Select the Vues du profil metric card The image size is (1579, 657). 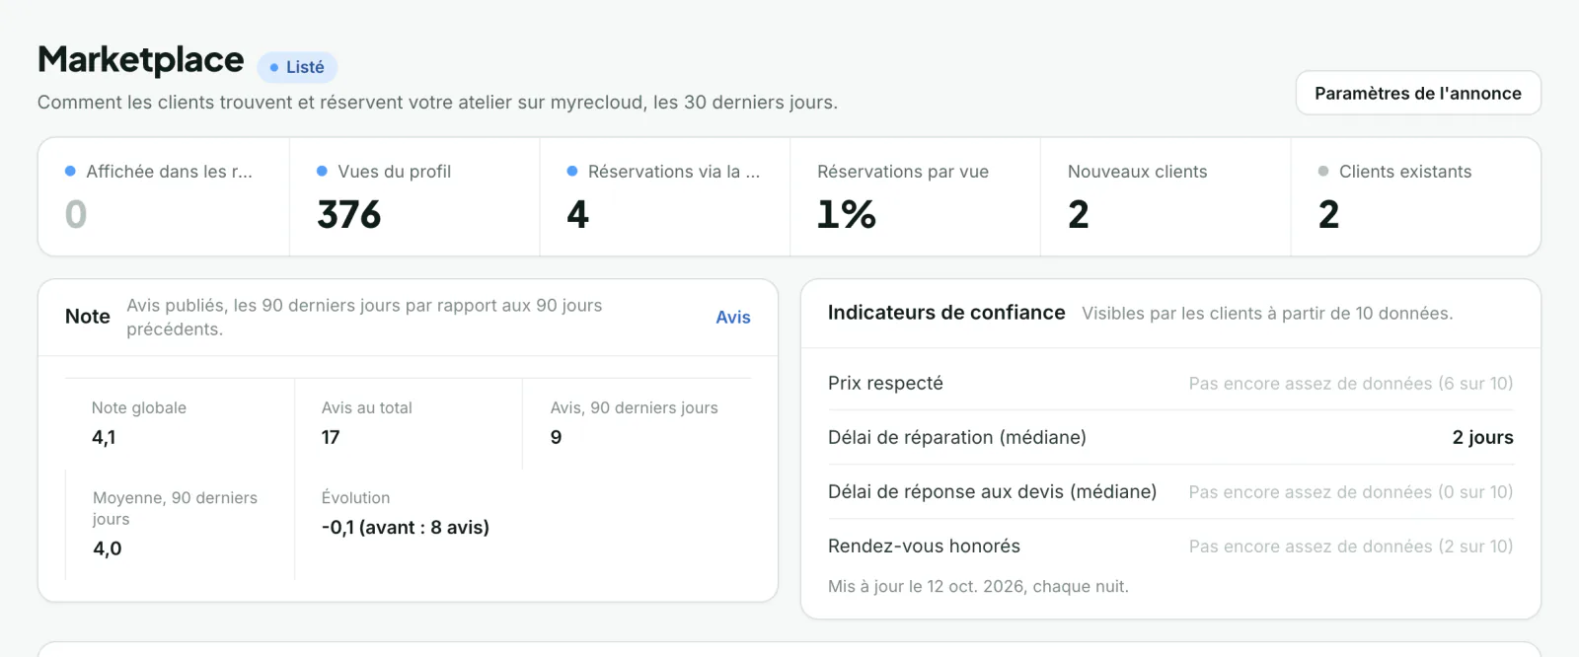pos(414,196)
